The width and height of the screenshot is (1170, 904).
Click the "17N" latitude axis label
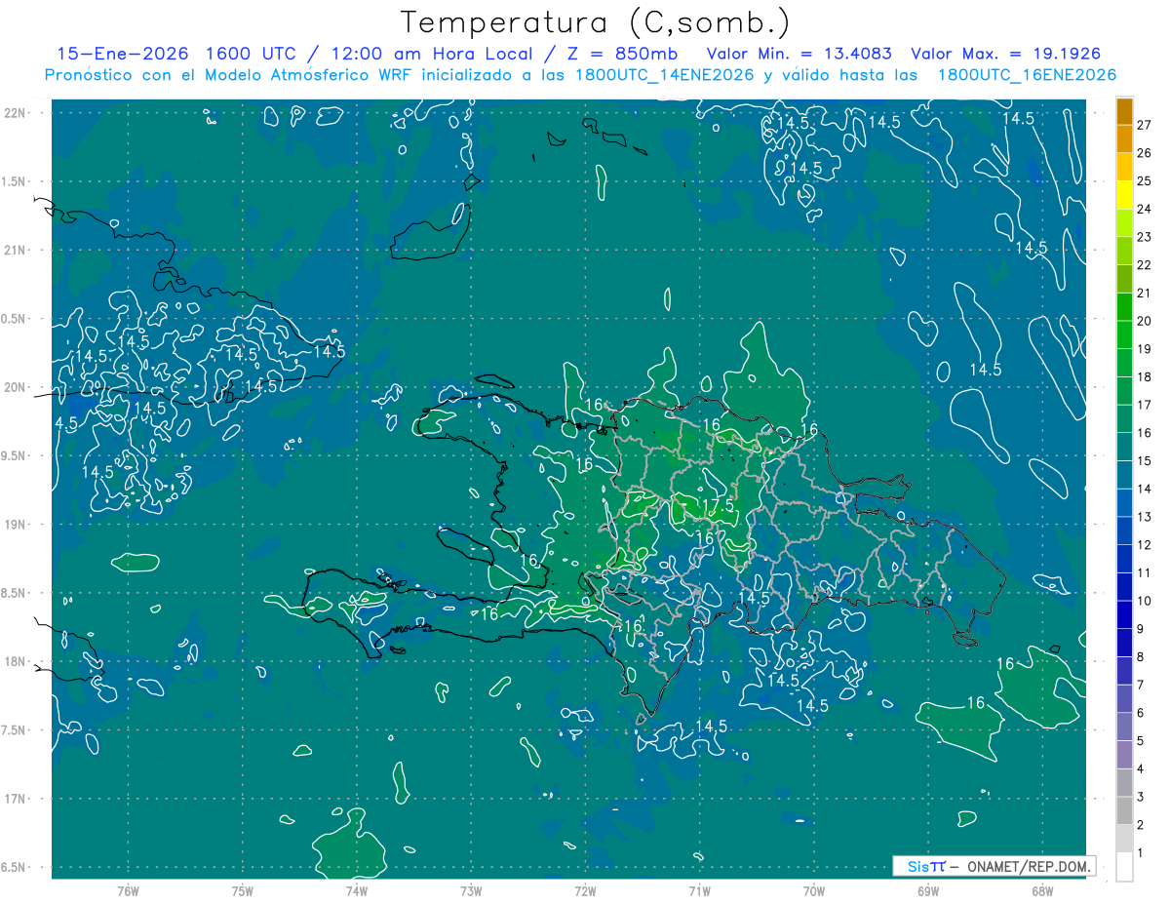pos(16,799)
